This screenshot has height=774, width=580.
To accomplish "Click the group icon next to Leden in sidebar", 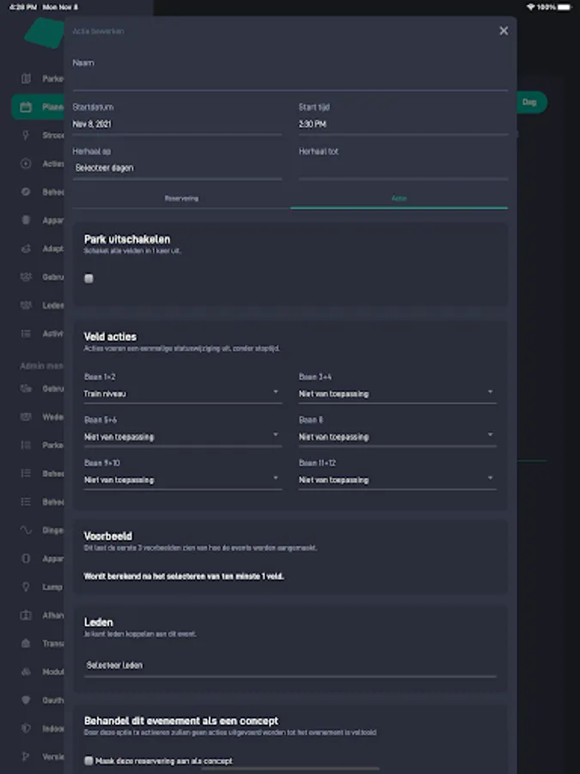I will click(x=26, y=305).
